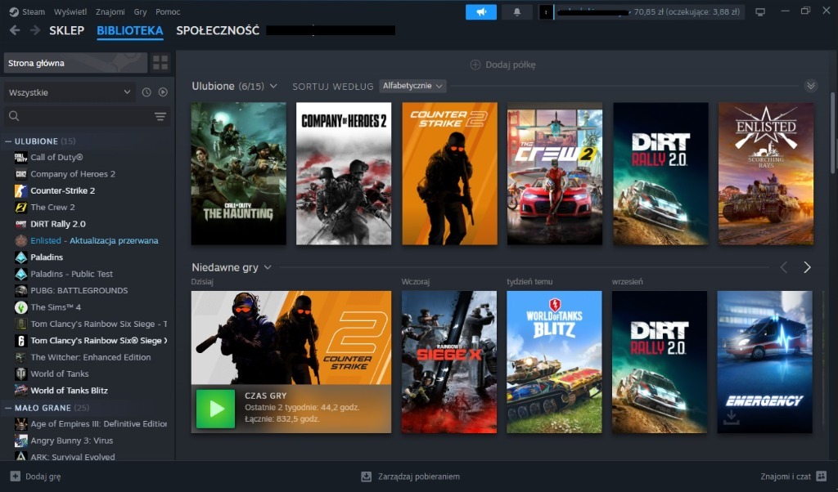The height and width of the screenshot is (492, 838).
Task: Click the World of Tanks sidebar icon
Action: click(20, 374)
